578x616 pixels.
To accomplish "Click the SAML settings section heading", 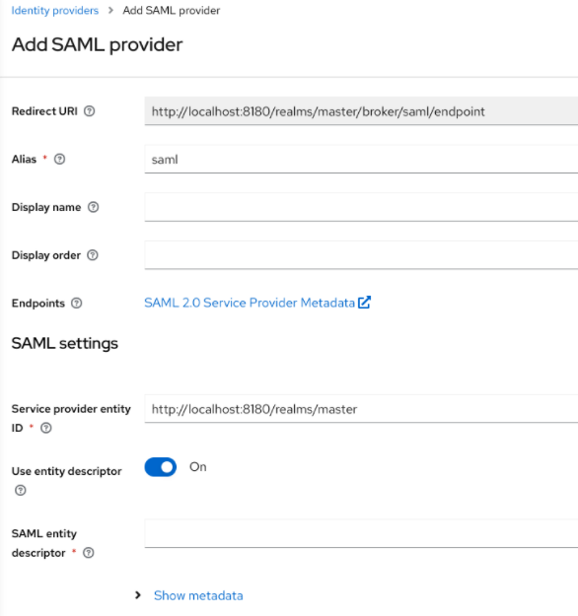I will [x=65, y=343].
